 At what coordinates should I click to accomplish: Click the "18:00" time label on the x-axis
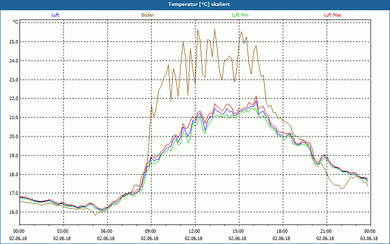(x=283, y=231)
